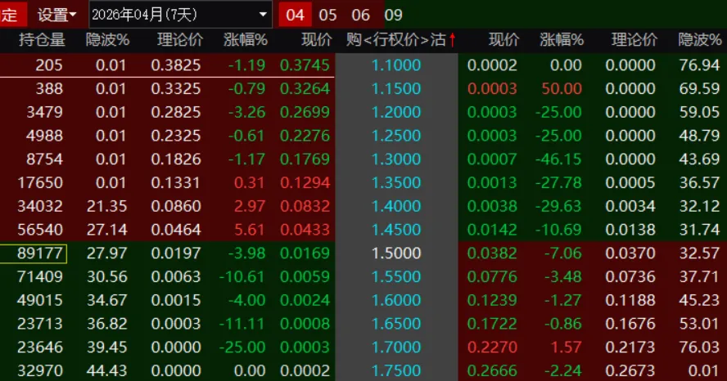Sort by left 理论价 column header

tap(180, 40)
